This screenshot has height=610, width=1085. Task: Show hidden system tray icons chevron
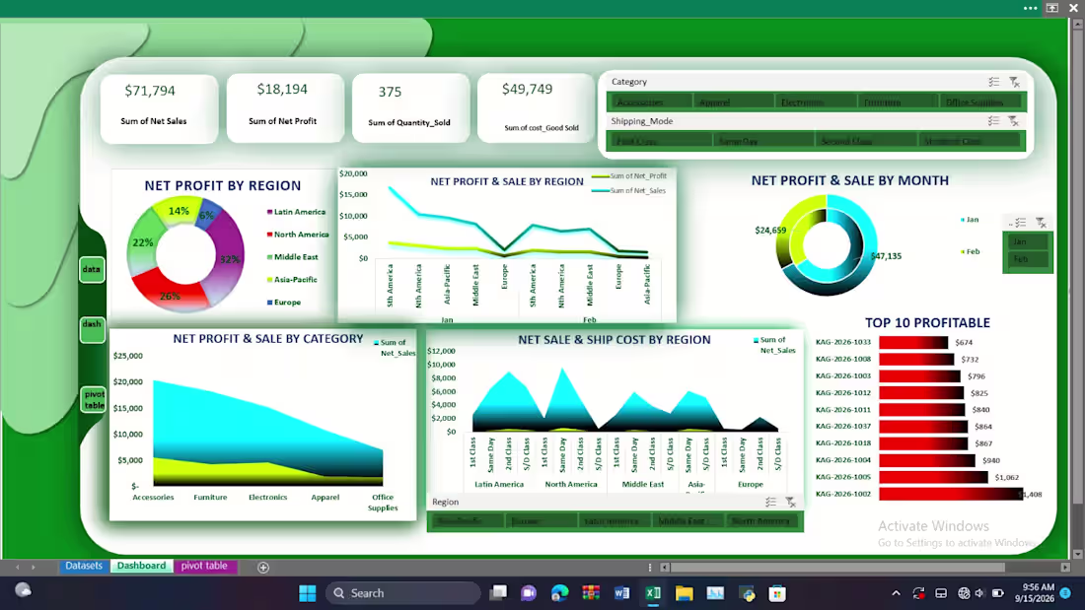tap(896, 593)
